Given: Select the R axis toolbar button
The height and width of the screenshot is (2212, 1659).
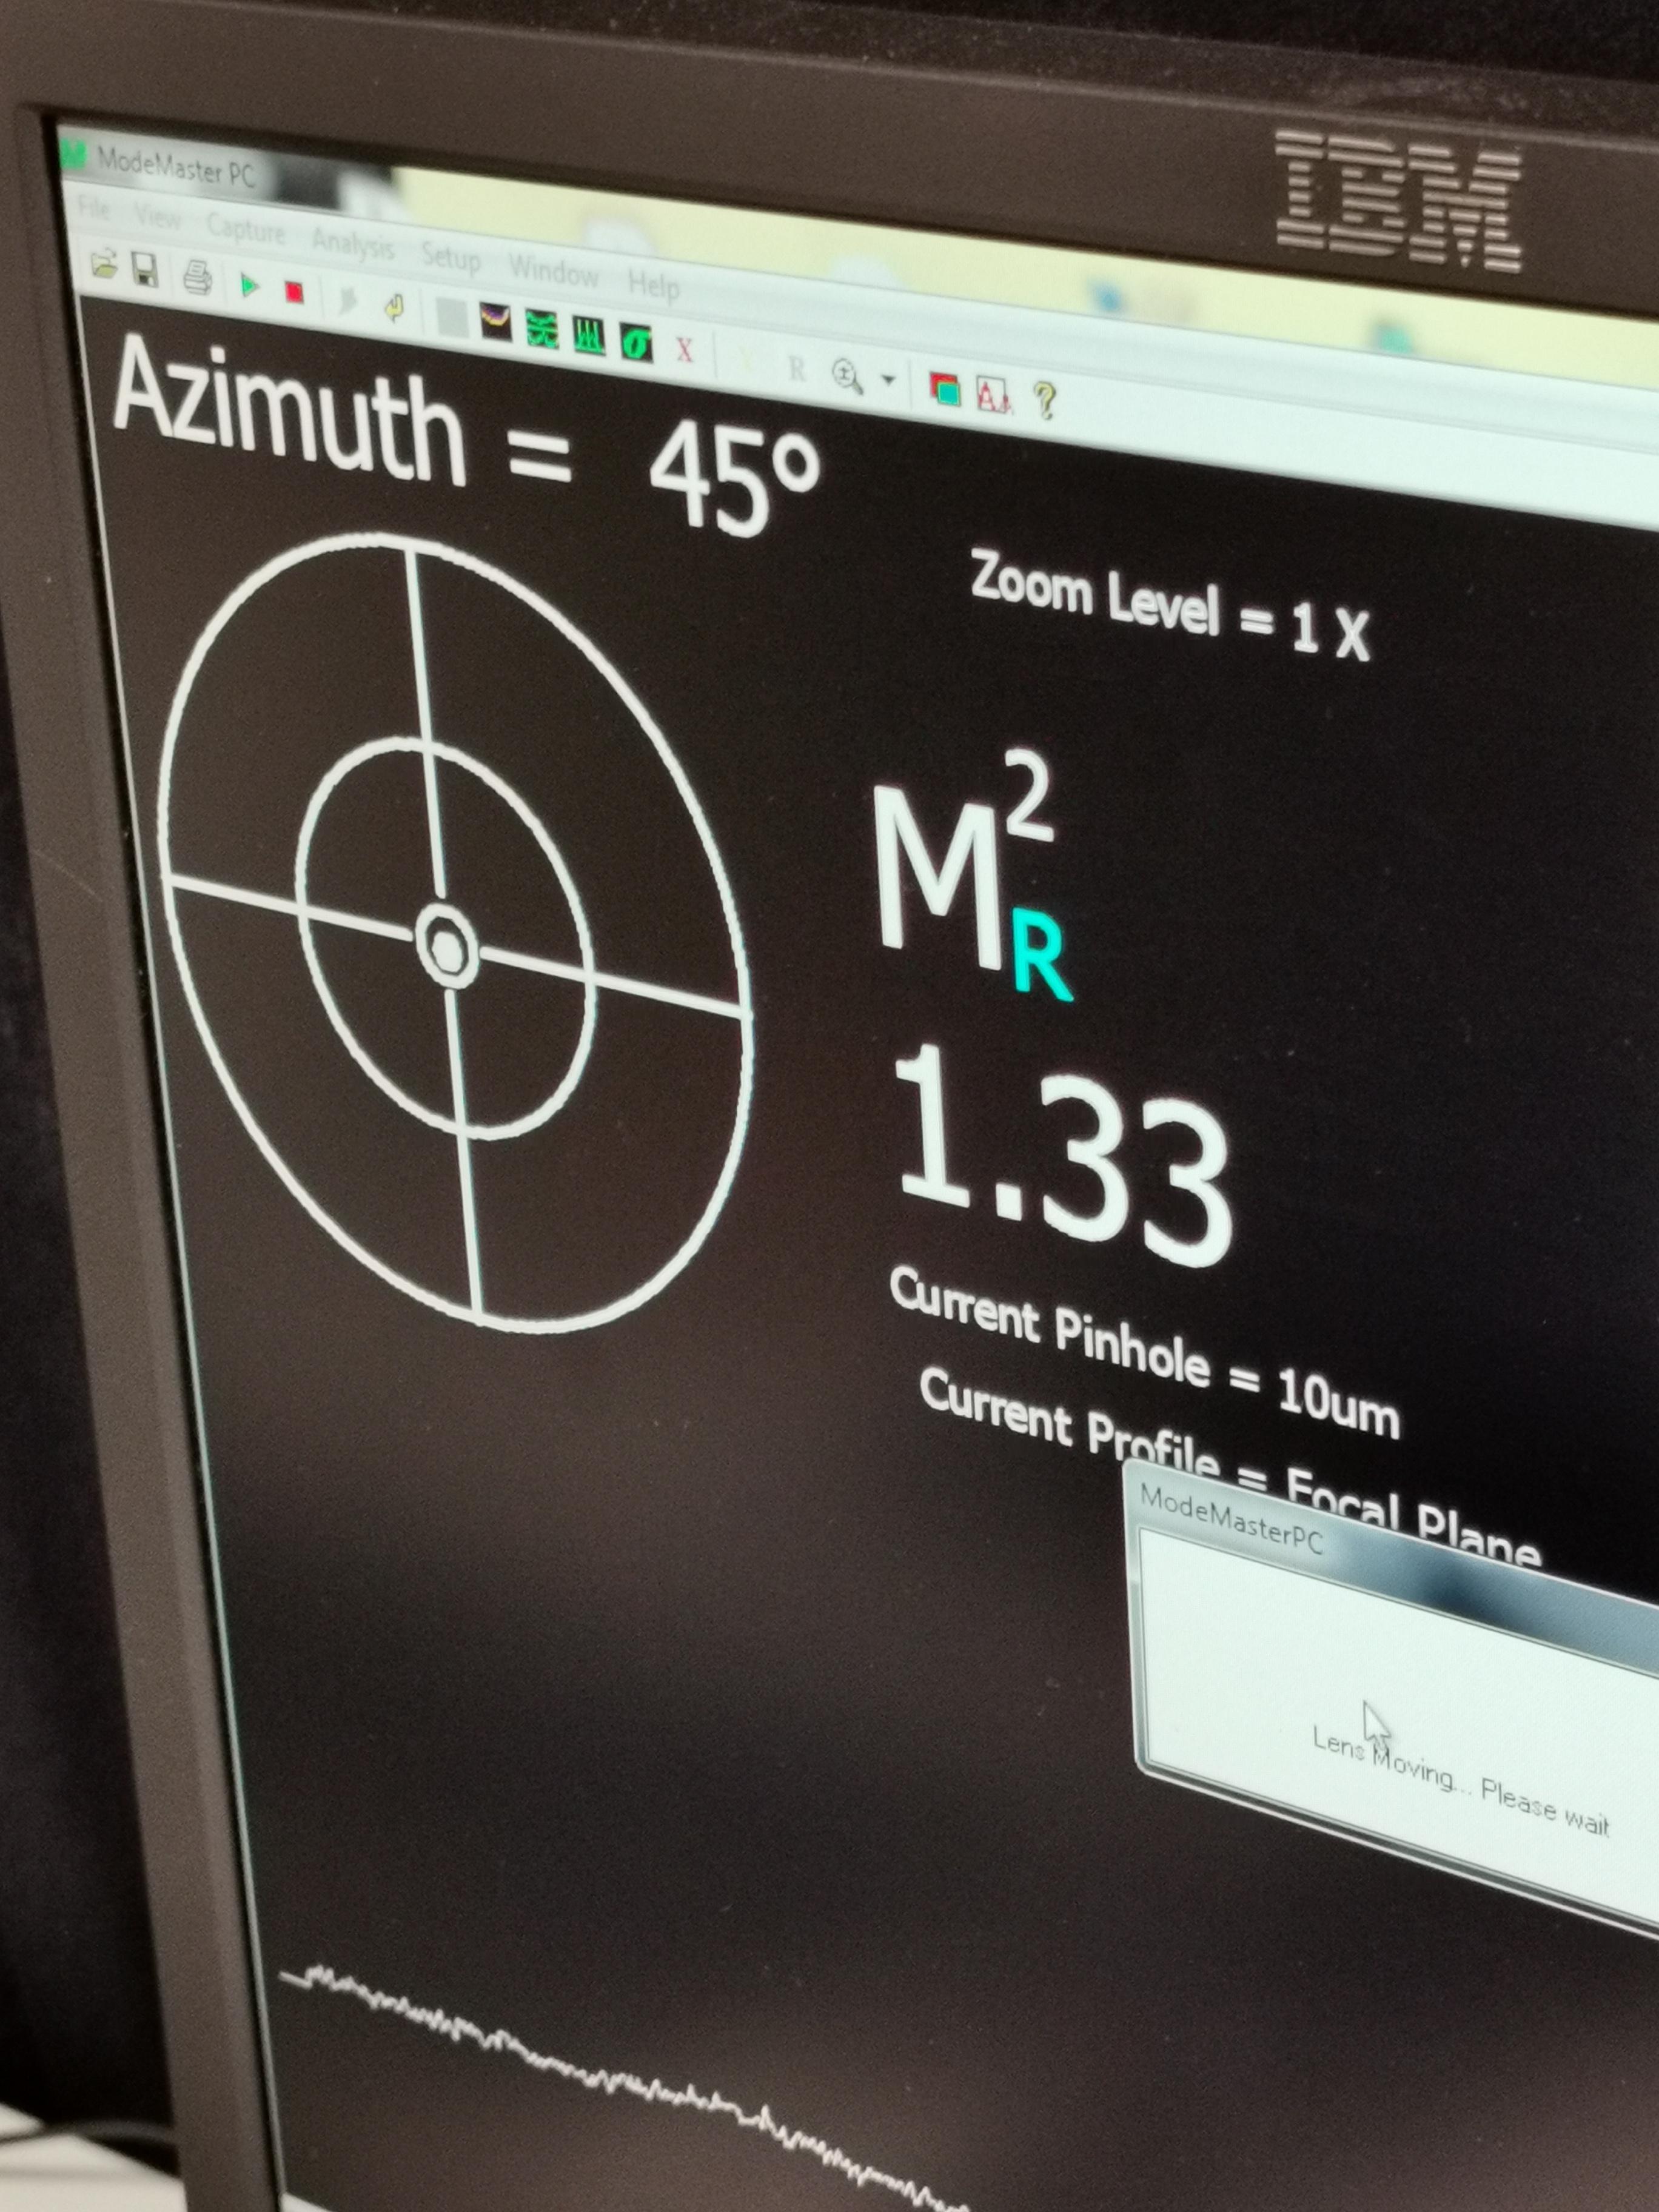Looking at the screenshot, I should click(x=797, y=370).
